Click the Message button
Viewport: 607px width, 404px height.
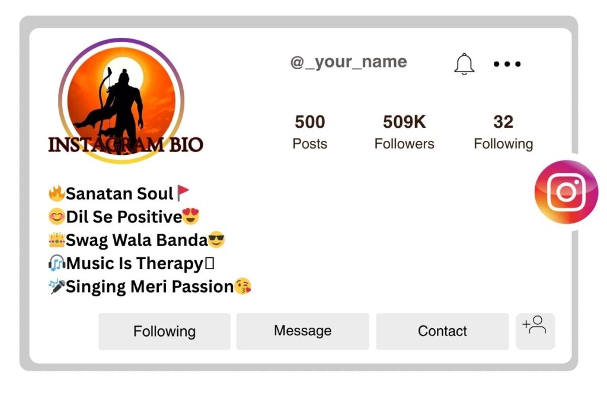(x=303, y=331)
